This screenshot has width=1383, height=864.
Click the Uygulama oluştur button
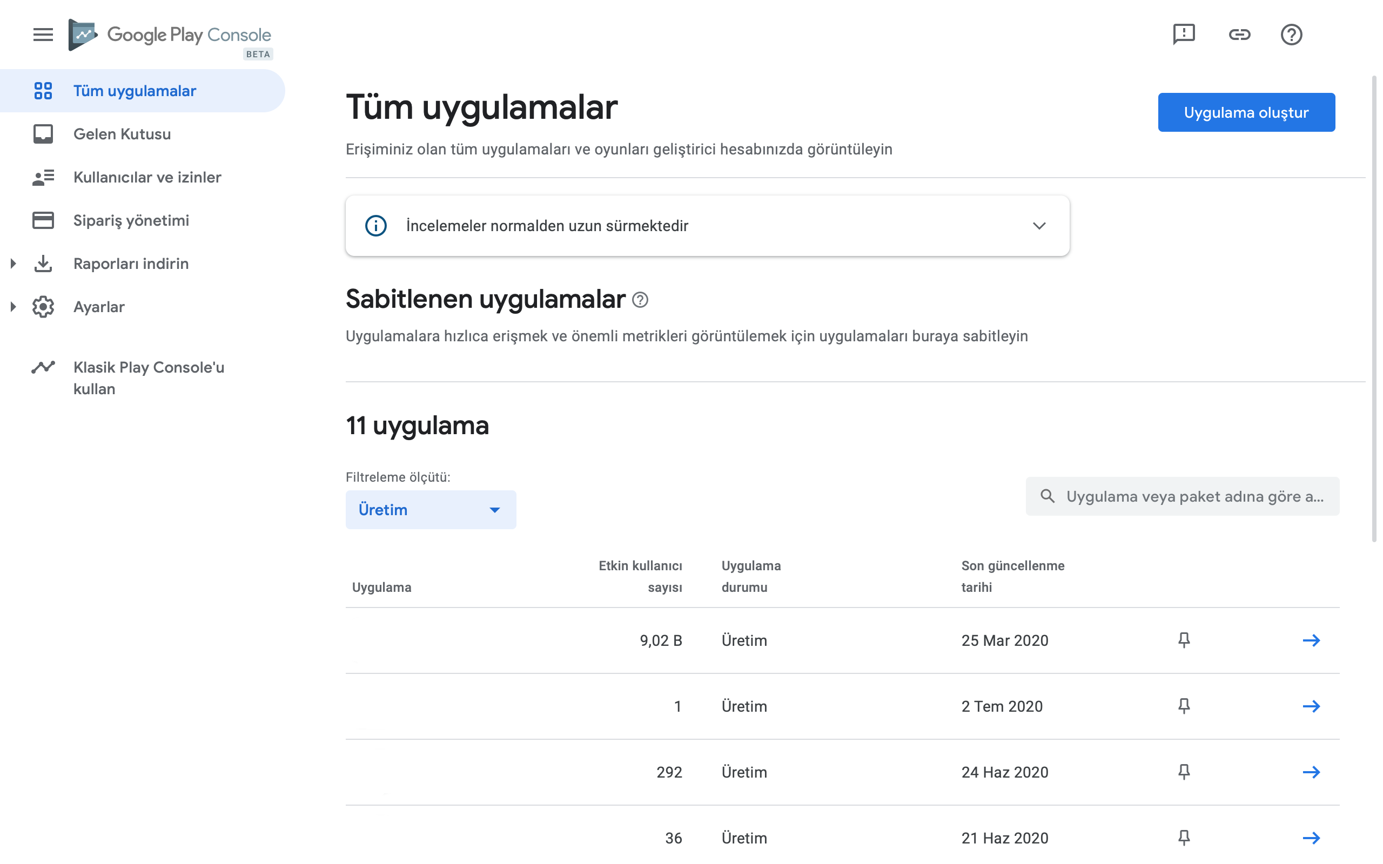click(1246, 112)
